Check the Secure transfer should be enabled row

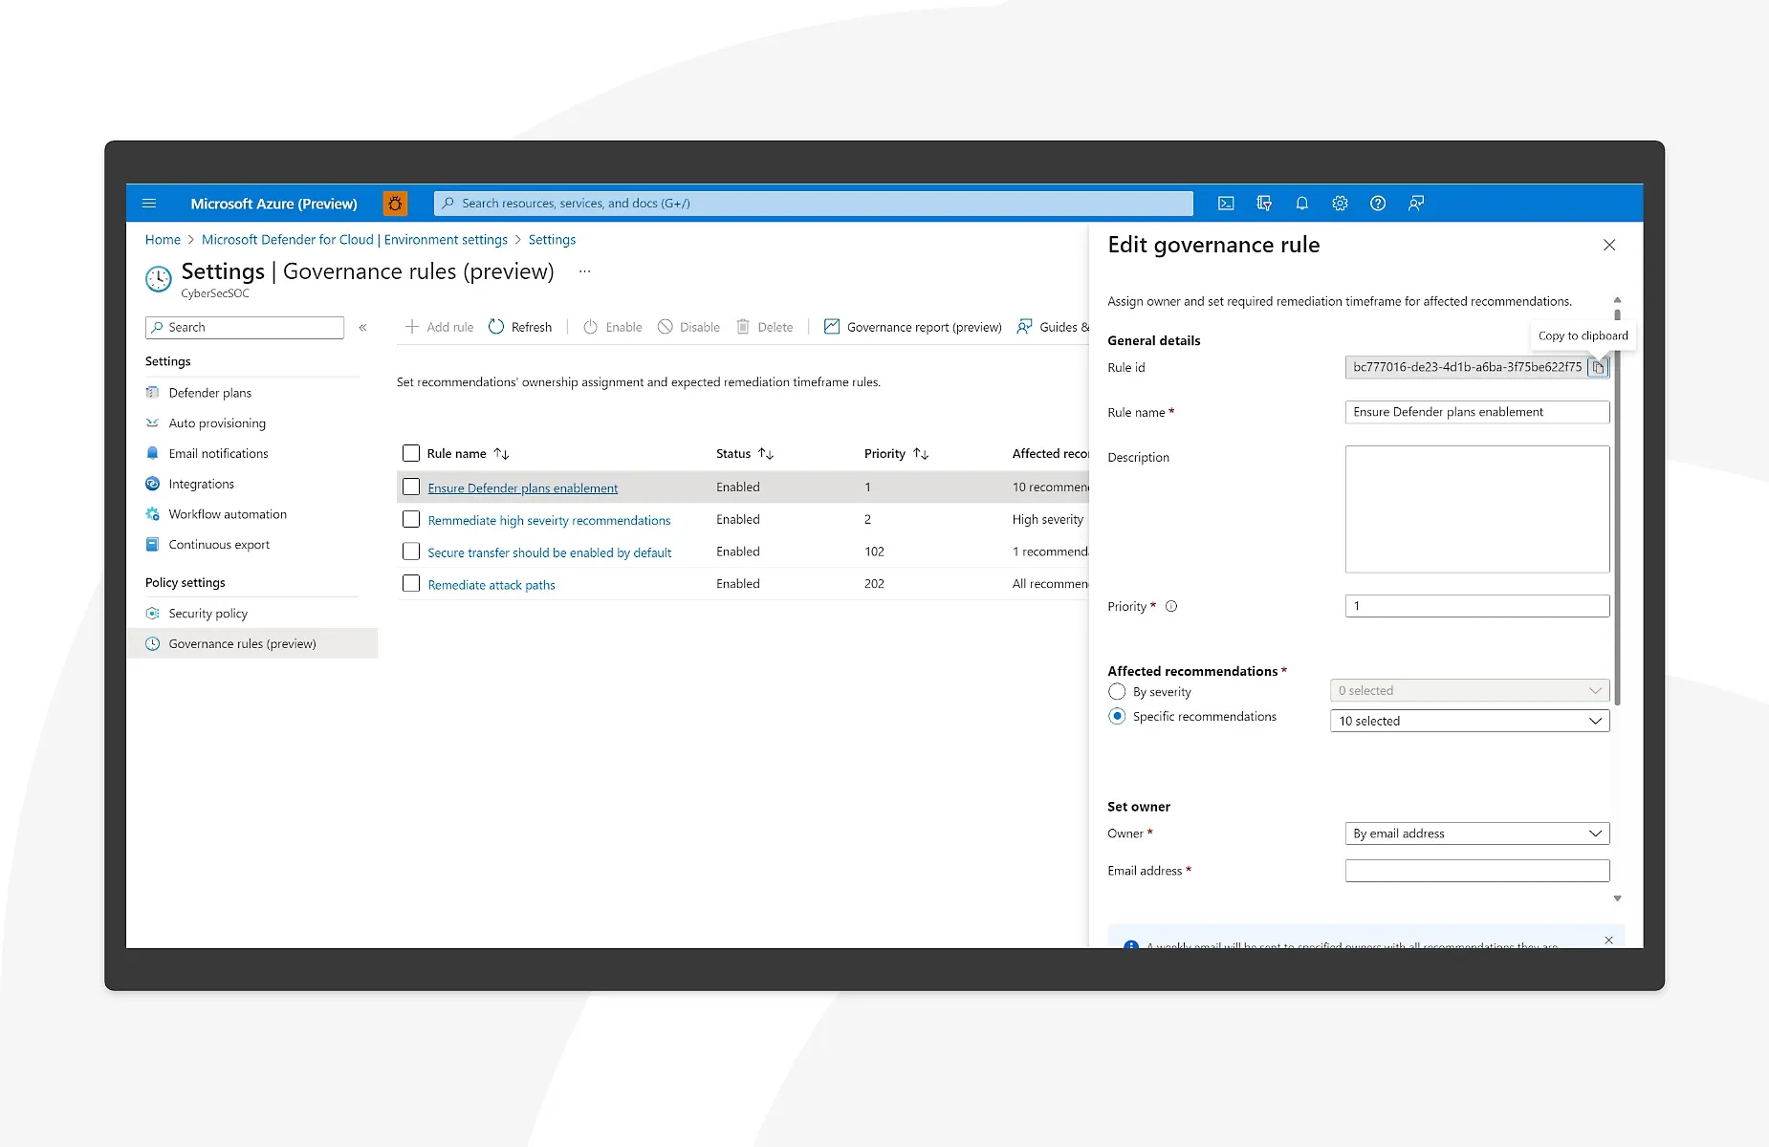(411, 552)
